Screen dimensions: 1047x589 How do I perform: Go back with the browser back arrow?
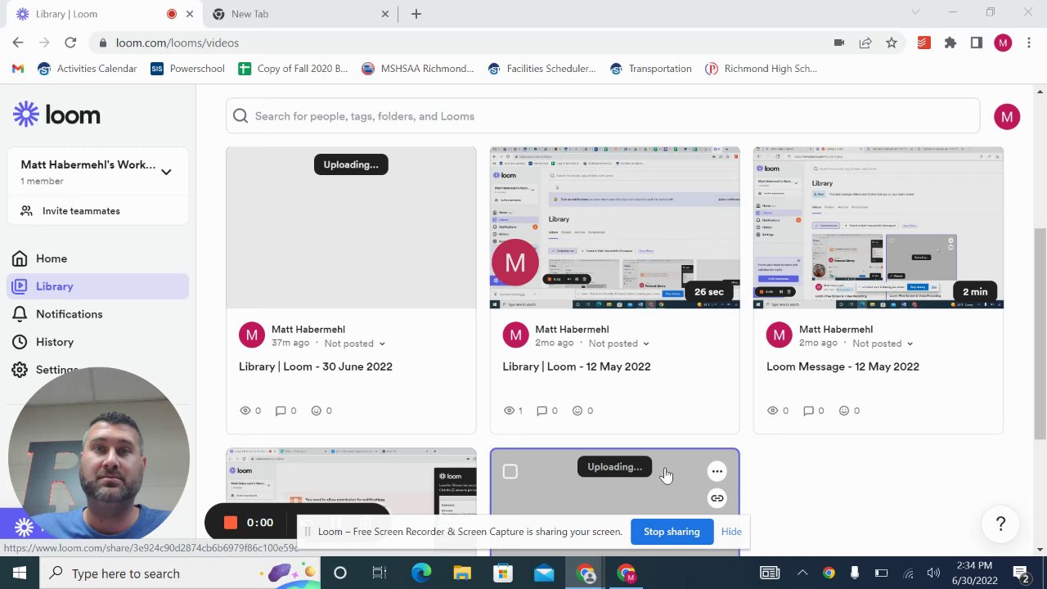(18, 43)
